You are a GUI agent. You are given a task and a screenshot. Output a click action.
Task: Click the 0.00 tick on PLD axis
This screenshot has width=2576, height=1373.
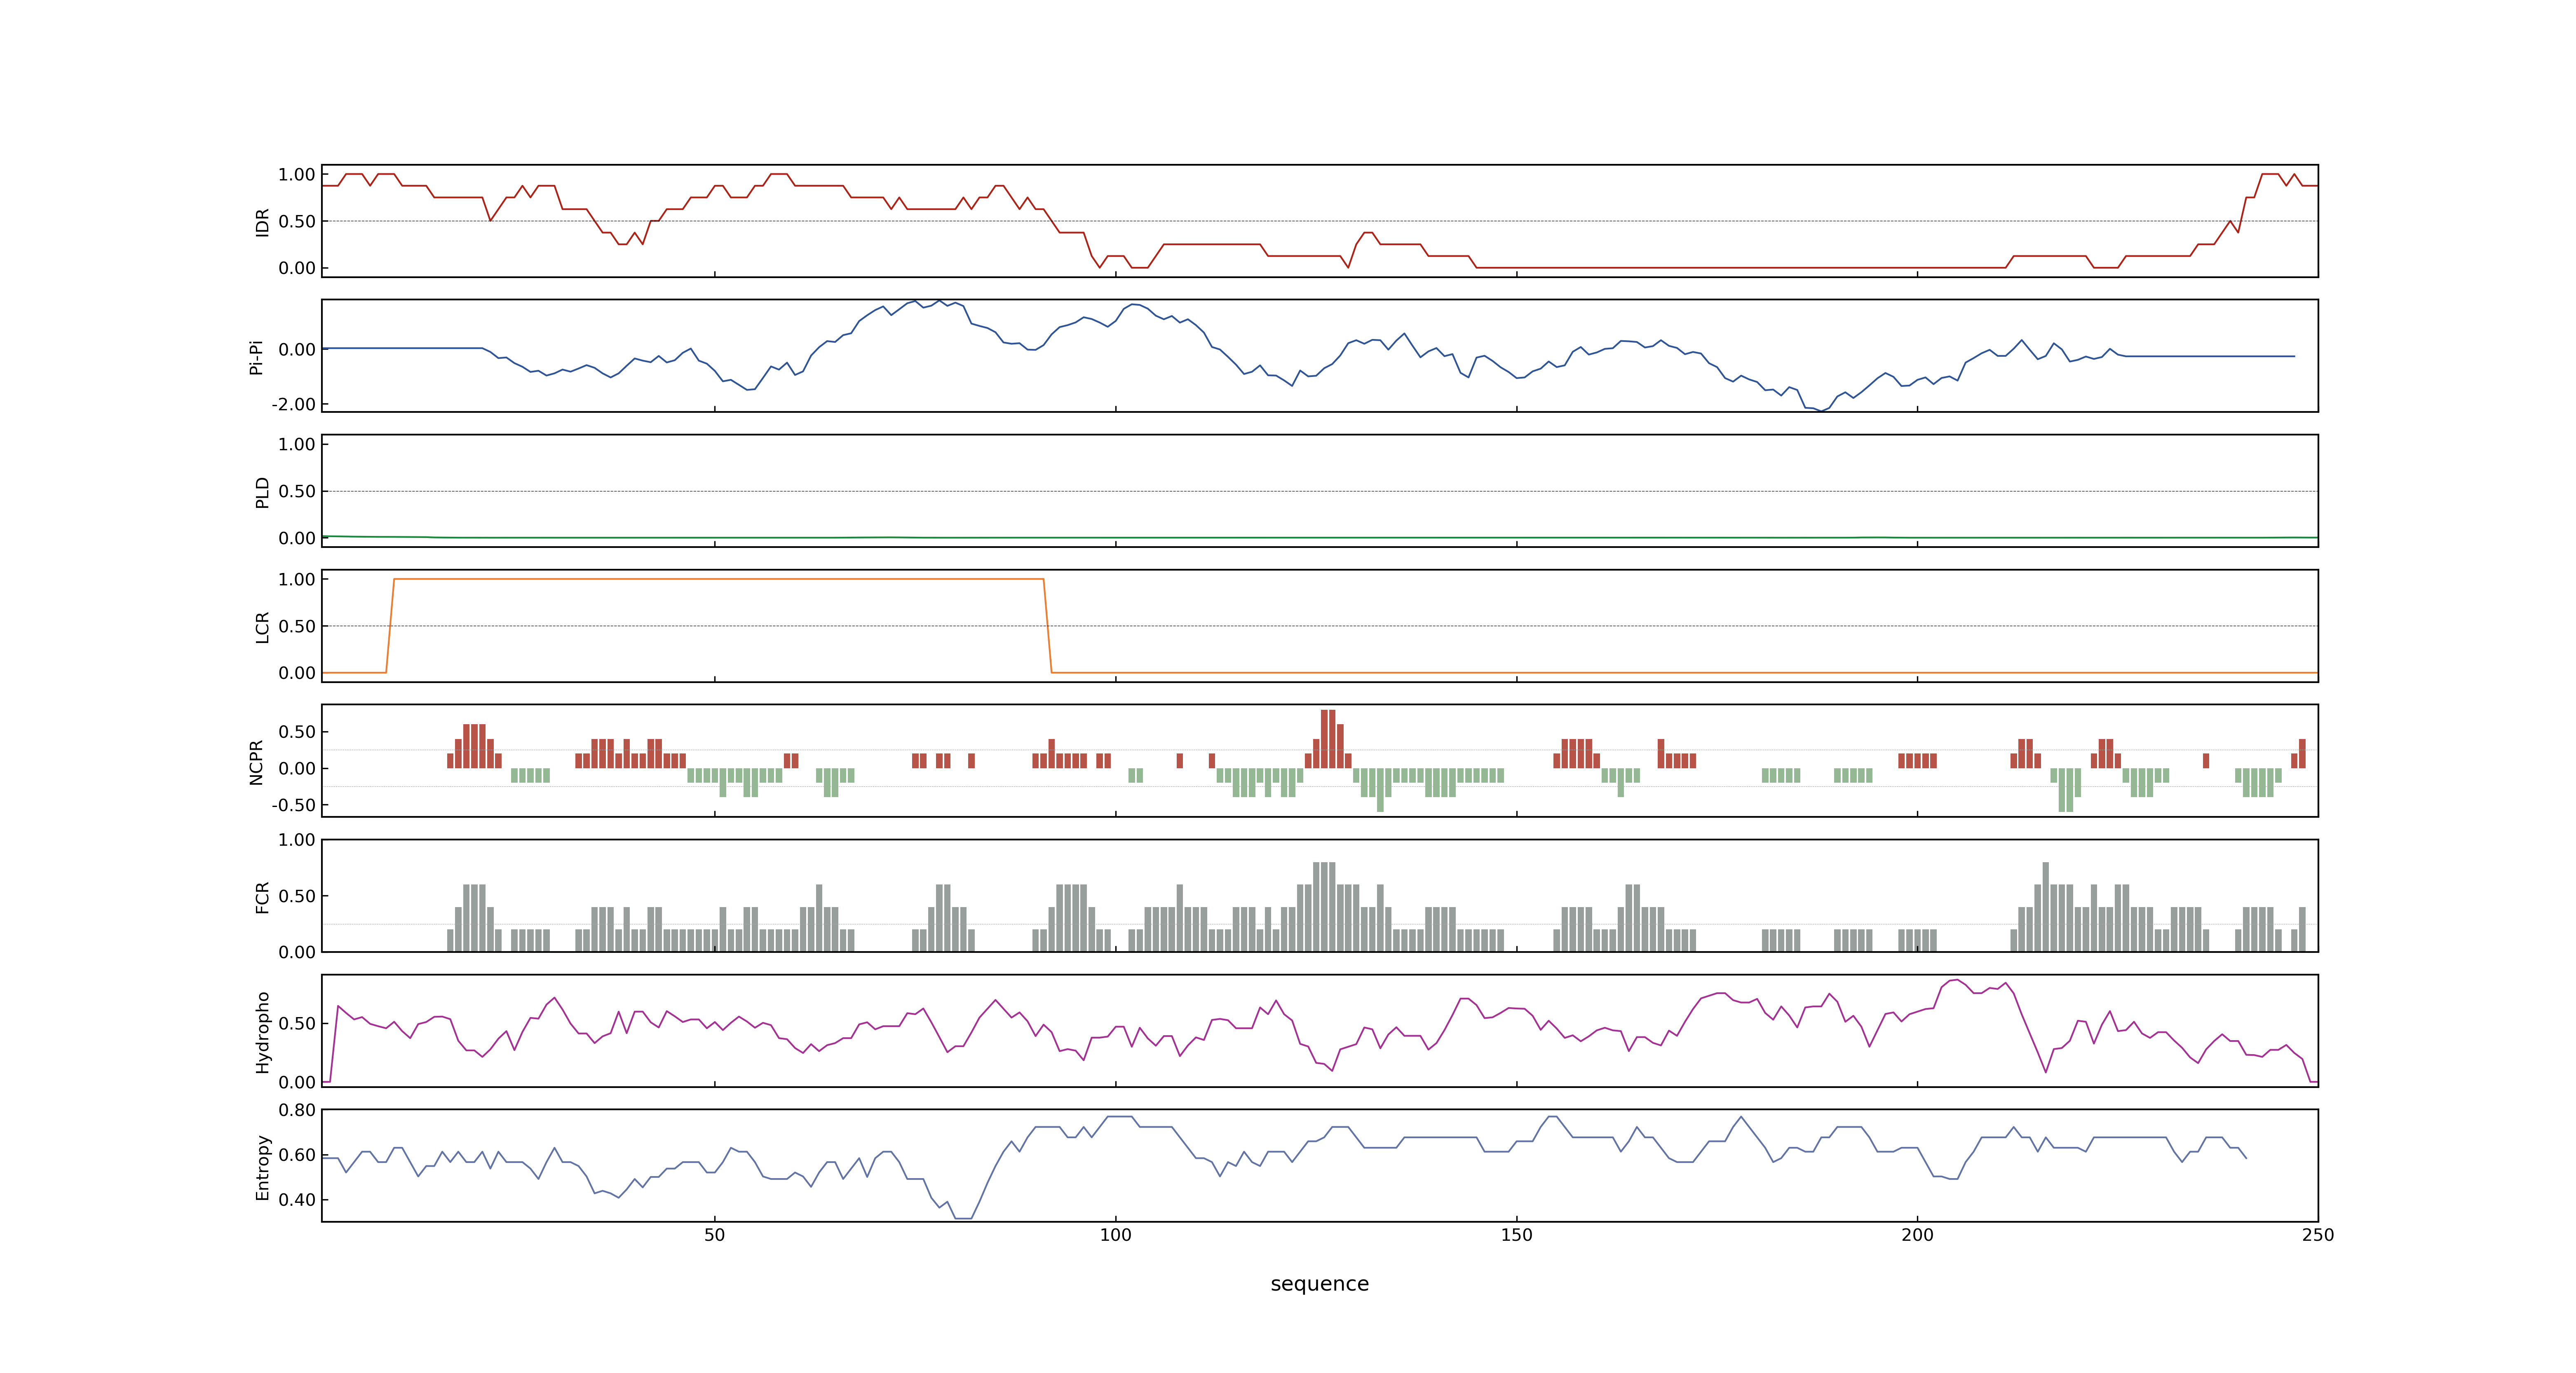click(x=297, y=538)
